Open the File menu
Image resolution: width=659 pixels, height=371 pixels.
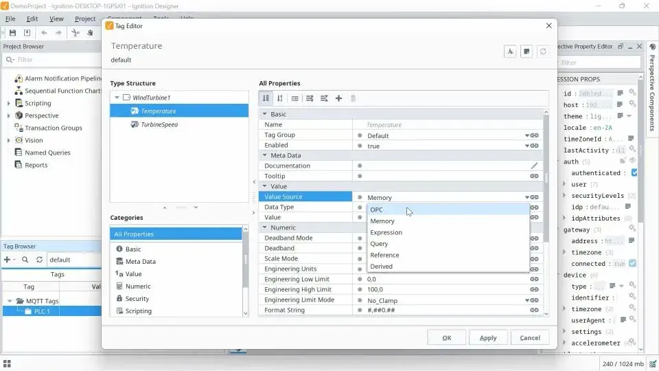point(10,19)
